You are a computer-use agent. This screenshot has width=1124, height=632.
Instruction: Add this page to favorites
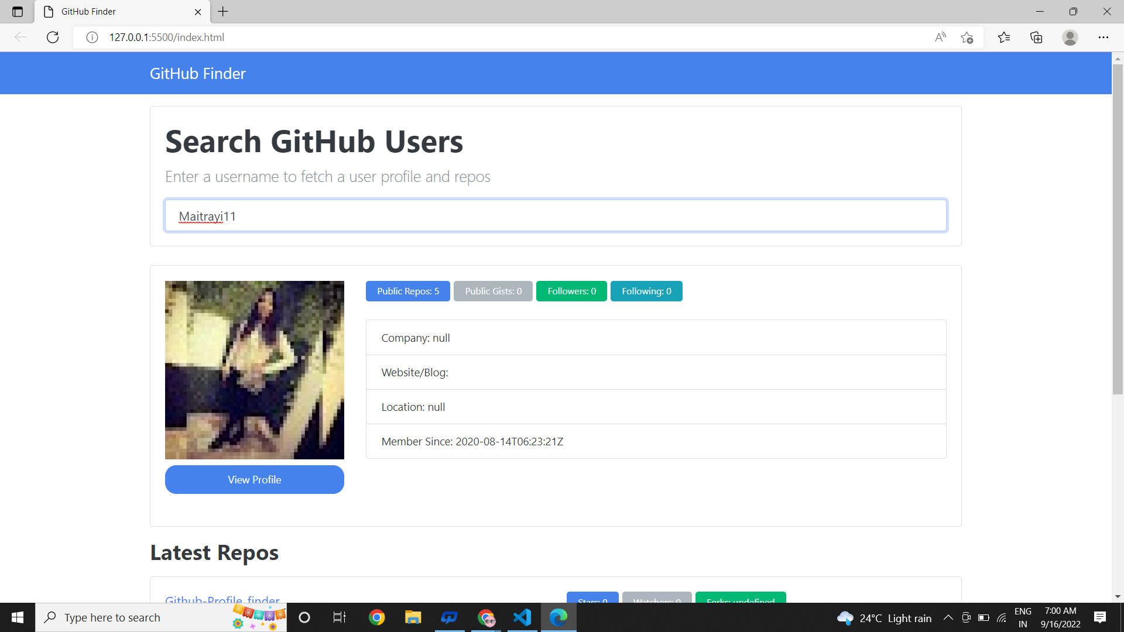[967, 37]
